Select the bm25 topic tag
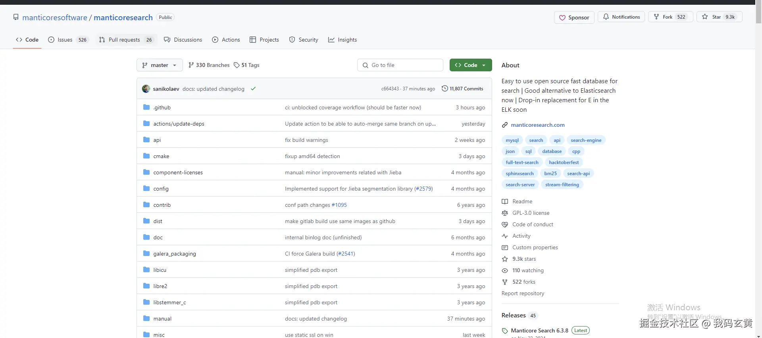Image resolution: width=762 pixels, height=338 pixels. coord(550,174)
